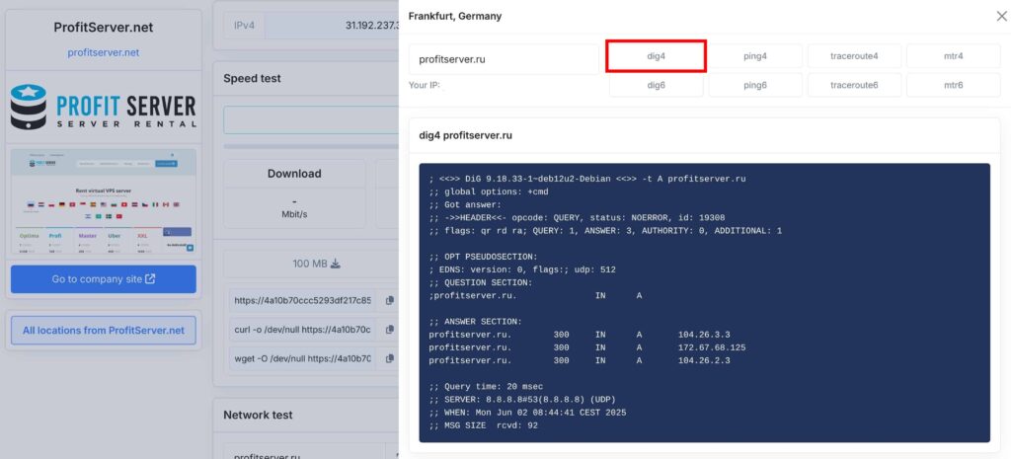Start a traceroute4 test

pyautogui.click(x=854, y=56)
